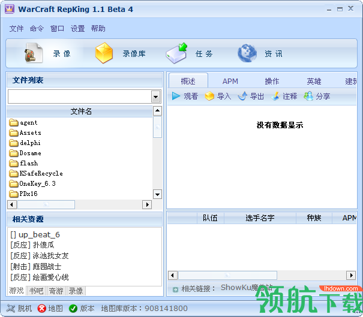Click the KSafeRecycle folder icon

14,173
